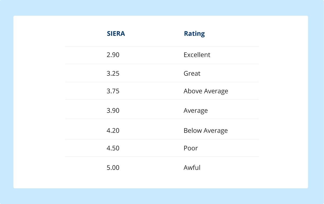Click the divider line under the header row
Viewport: 324px width, 204px height.
[x=162, y=47]
